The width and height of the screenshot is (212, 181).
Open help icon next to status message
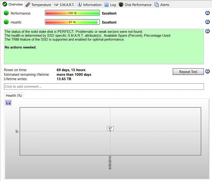point(207,31)
